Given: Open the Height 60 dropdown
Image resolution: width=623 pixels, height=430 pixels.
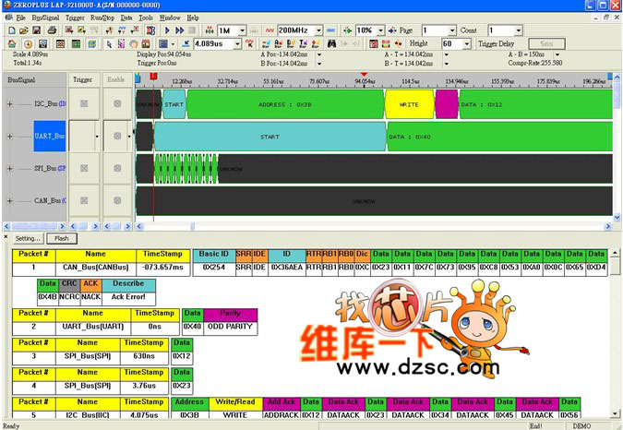Looking at the screenshot, I should [x=467, y=43].
